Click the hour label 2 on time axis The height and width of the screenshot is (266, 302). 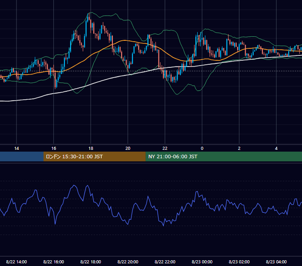[x=239, y=149]
